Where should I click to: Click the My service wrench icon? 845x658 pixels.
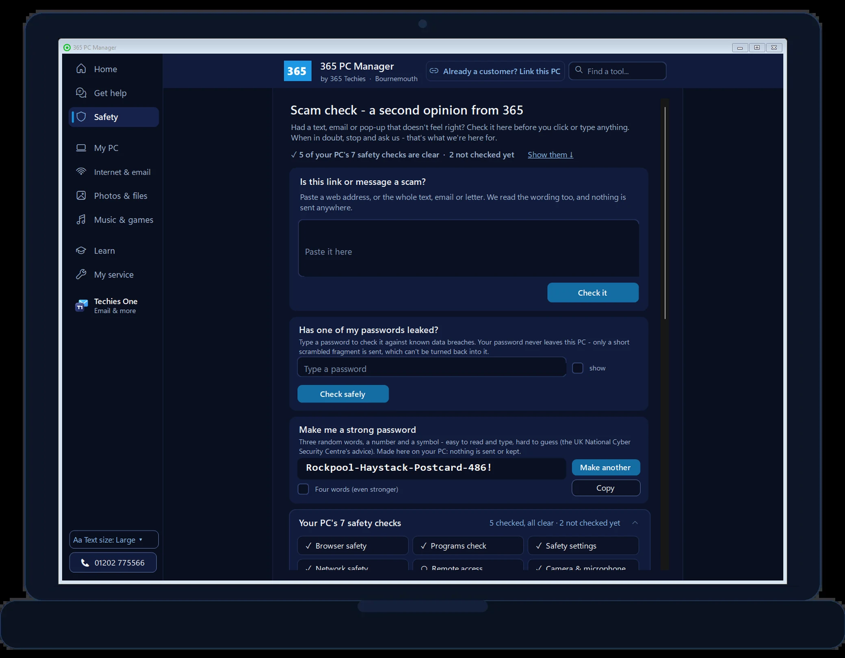click(x=81, y=274)
